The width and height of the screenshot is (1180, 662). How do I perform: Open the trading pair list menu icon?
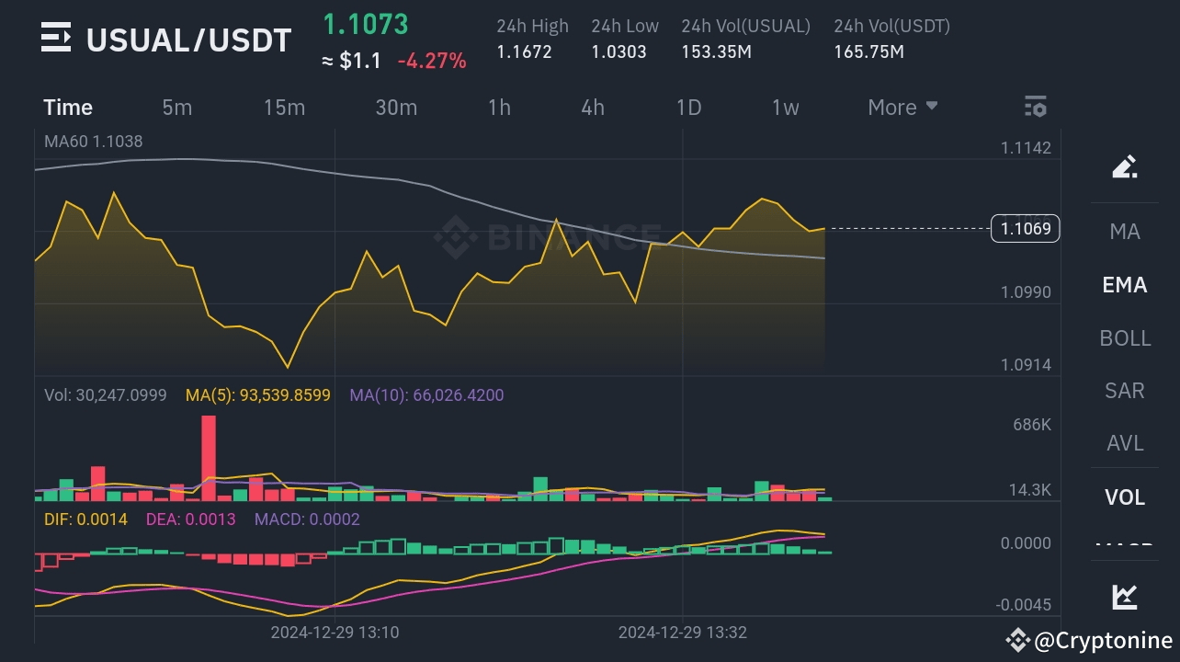pyautogui.click(x=56, y=39)
